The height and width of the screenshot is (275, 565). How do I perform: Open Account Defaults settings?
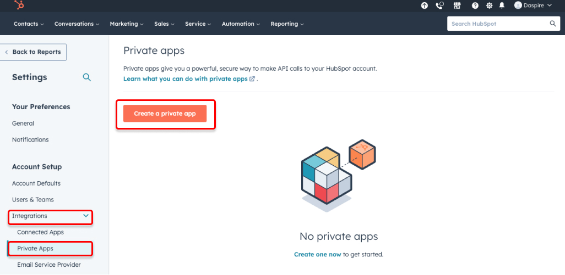click(x=36, y=183)
